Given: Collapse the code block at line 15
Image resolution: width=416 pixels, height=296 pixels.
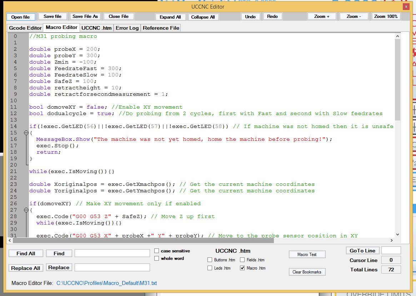Looking at the screenshot, I should click(x=26, y=133).
